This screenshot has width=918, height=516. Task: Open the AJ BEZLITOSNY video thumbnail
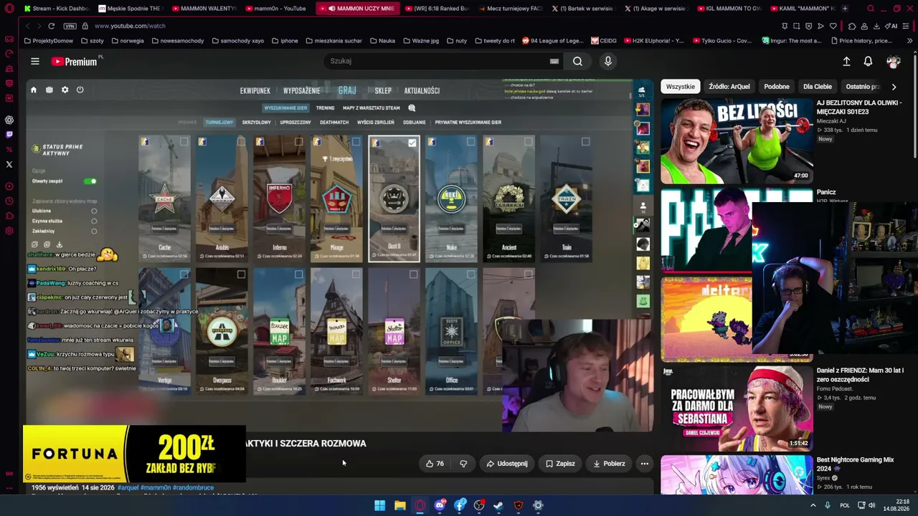coord(737,141)
